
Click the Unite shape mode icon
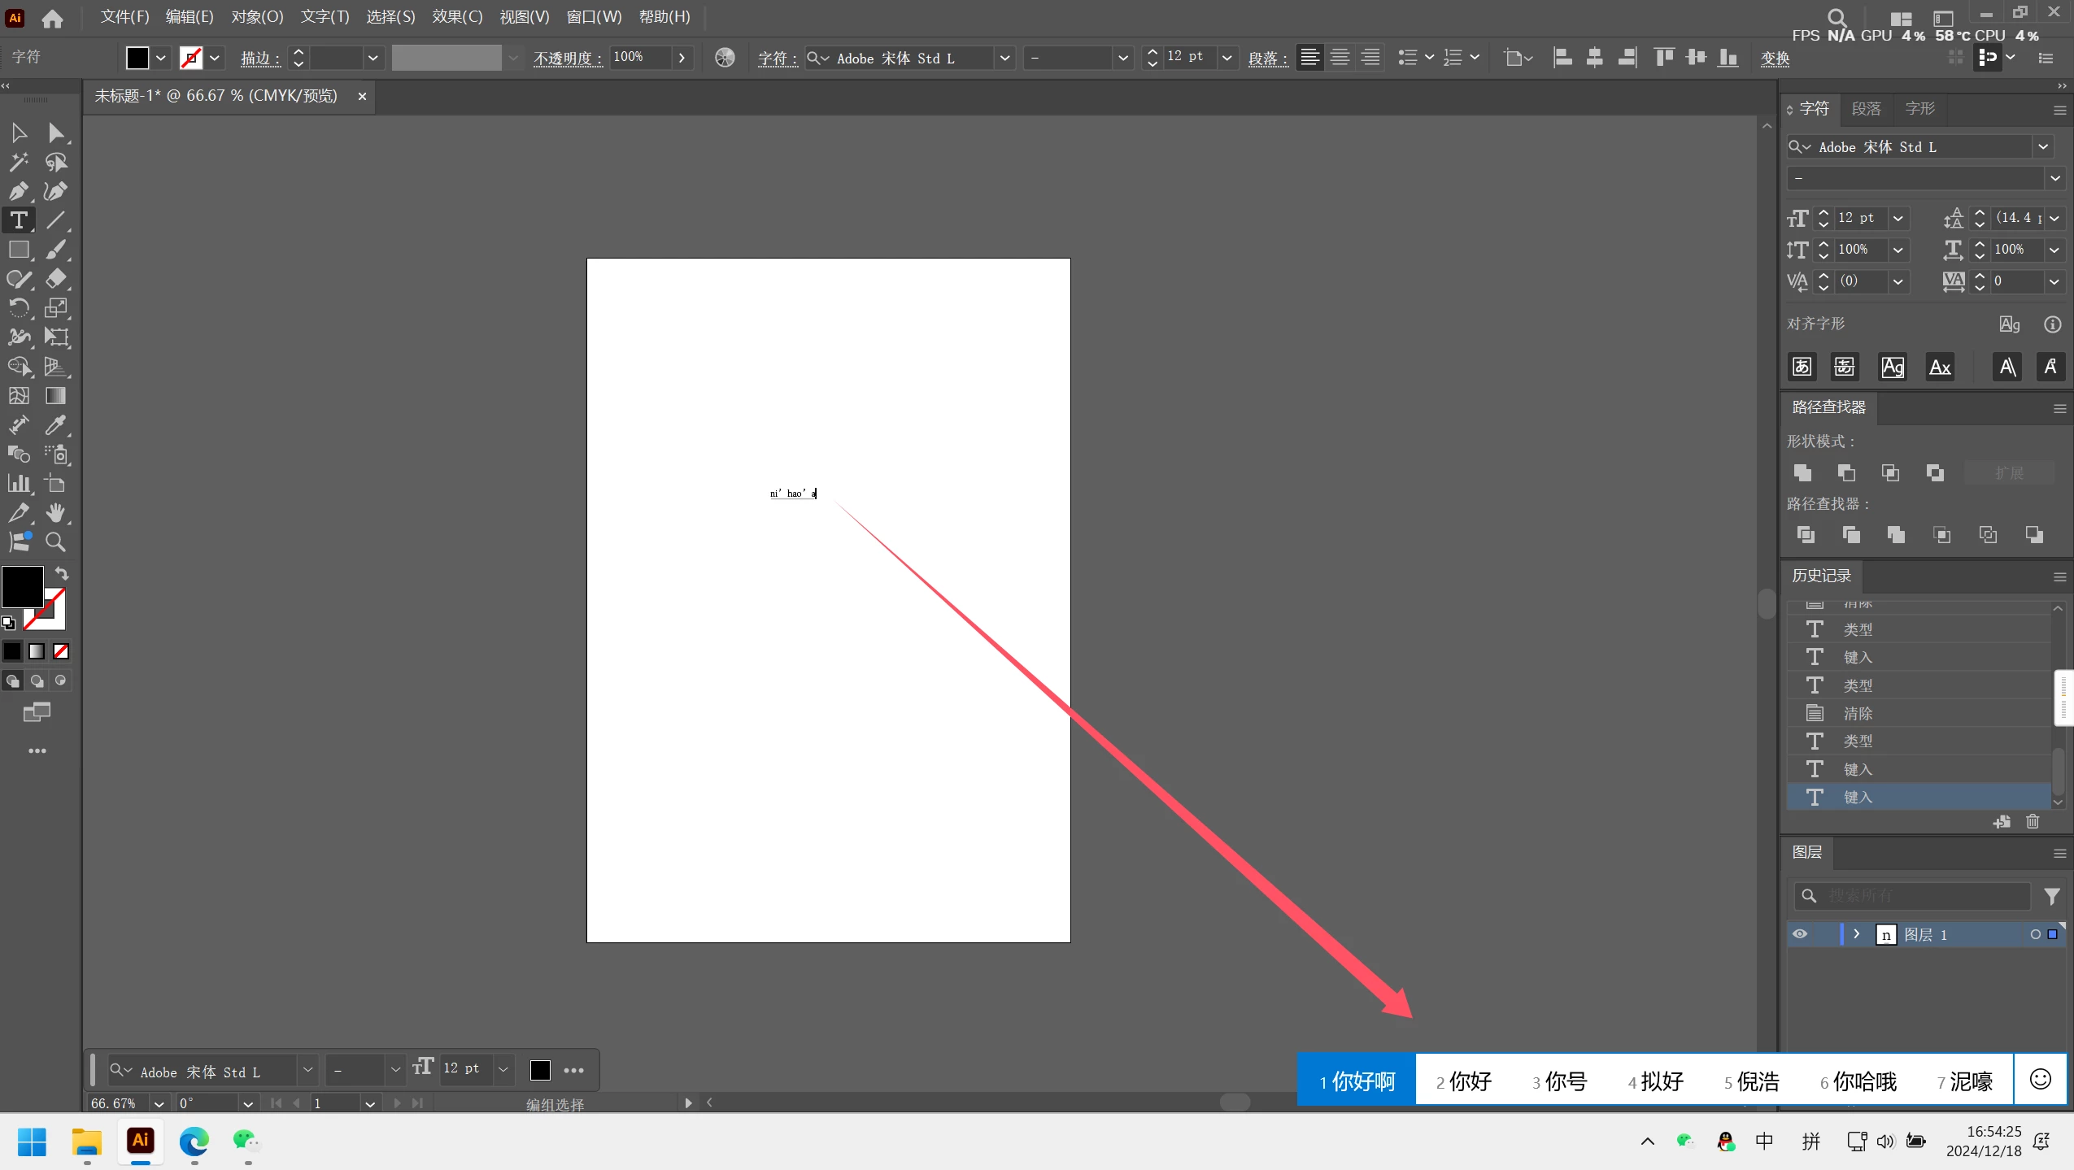tap(1802, 472)
